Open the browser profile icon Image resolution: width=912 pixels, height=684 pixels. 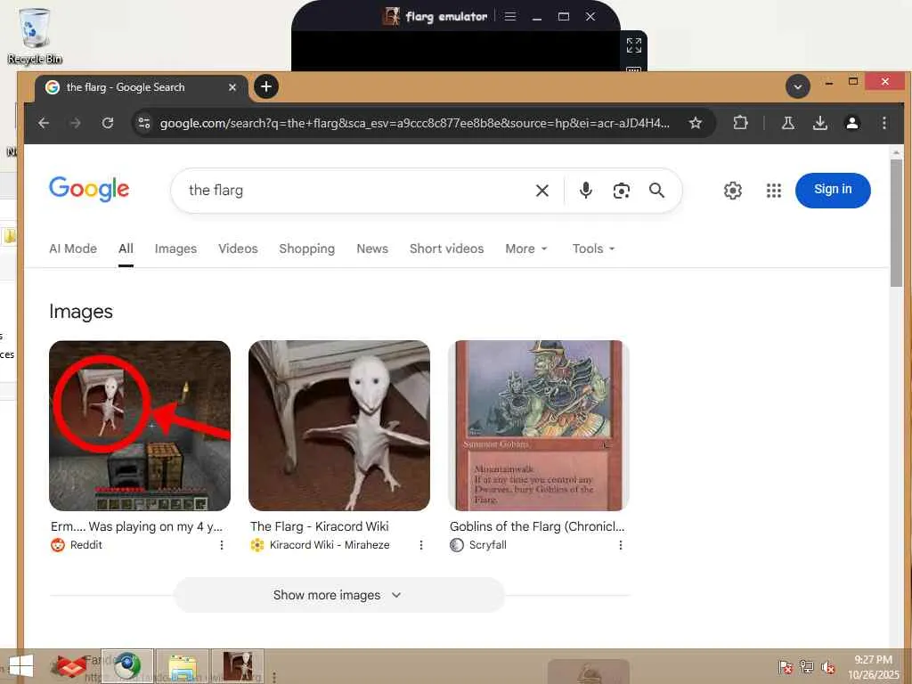852,123
